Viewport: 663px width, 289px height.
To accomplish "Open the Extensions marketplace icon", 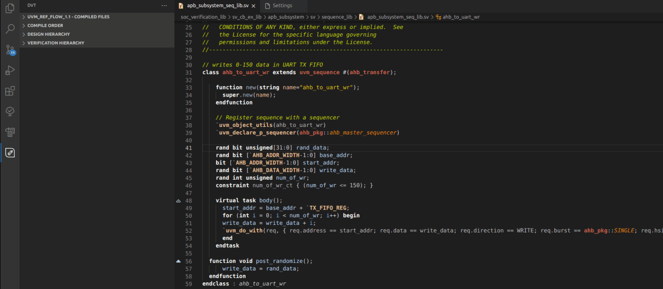I will pyautogui.click(x=10, y=91).
